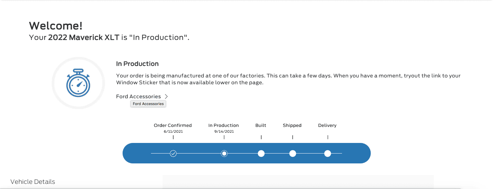Click the date 9/14/2021
The width and height of the screenshot is (493, 189).
click(x=224, y=131)
